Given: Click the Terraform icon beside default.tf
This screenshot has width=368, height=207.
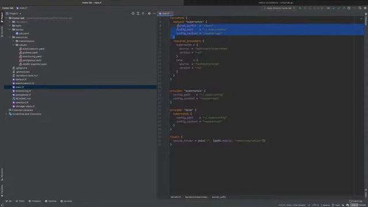Looking at the screenshot, I should click(14, 79).
